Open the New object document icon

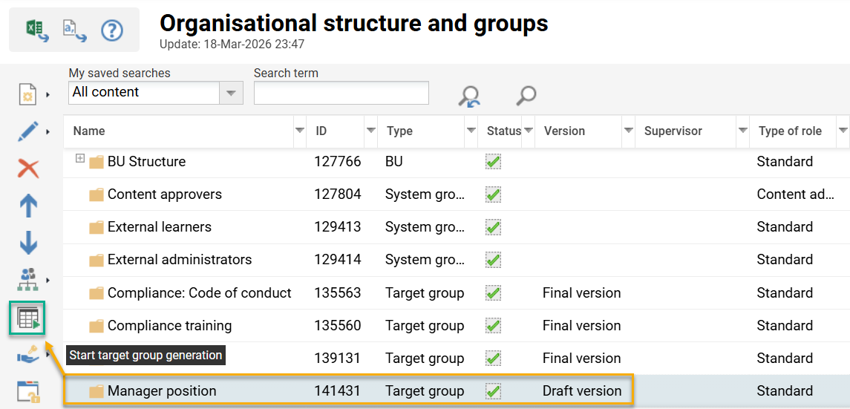coord(28,94)
